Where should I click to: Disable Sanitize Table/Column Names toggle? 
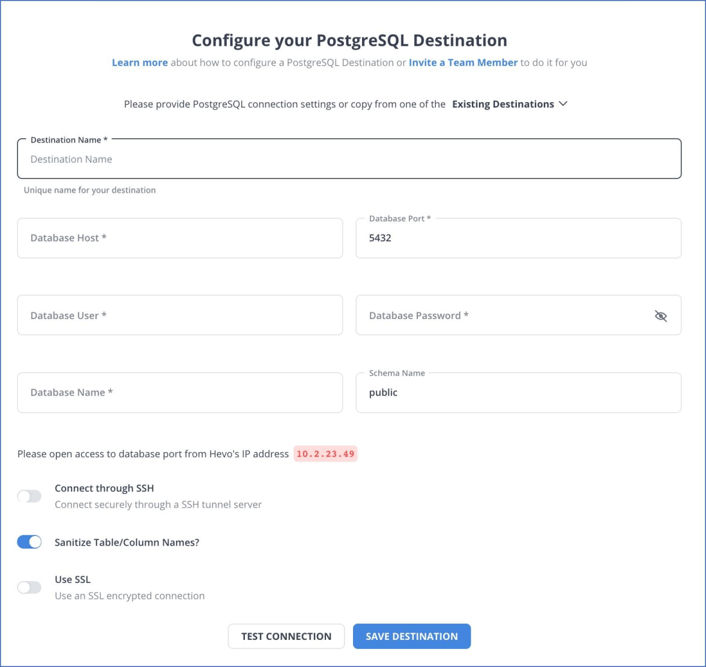click(x=29, y=542)
